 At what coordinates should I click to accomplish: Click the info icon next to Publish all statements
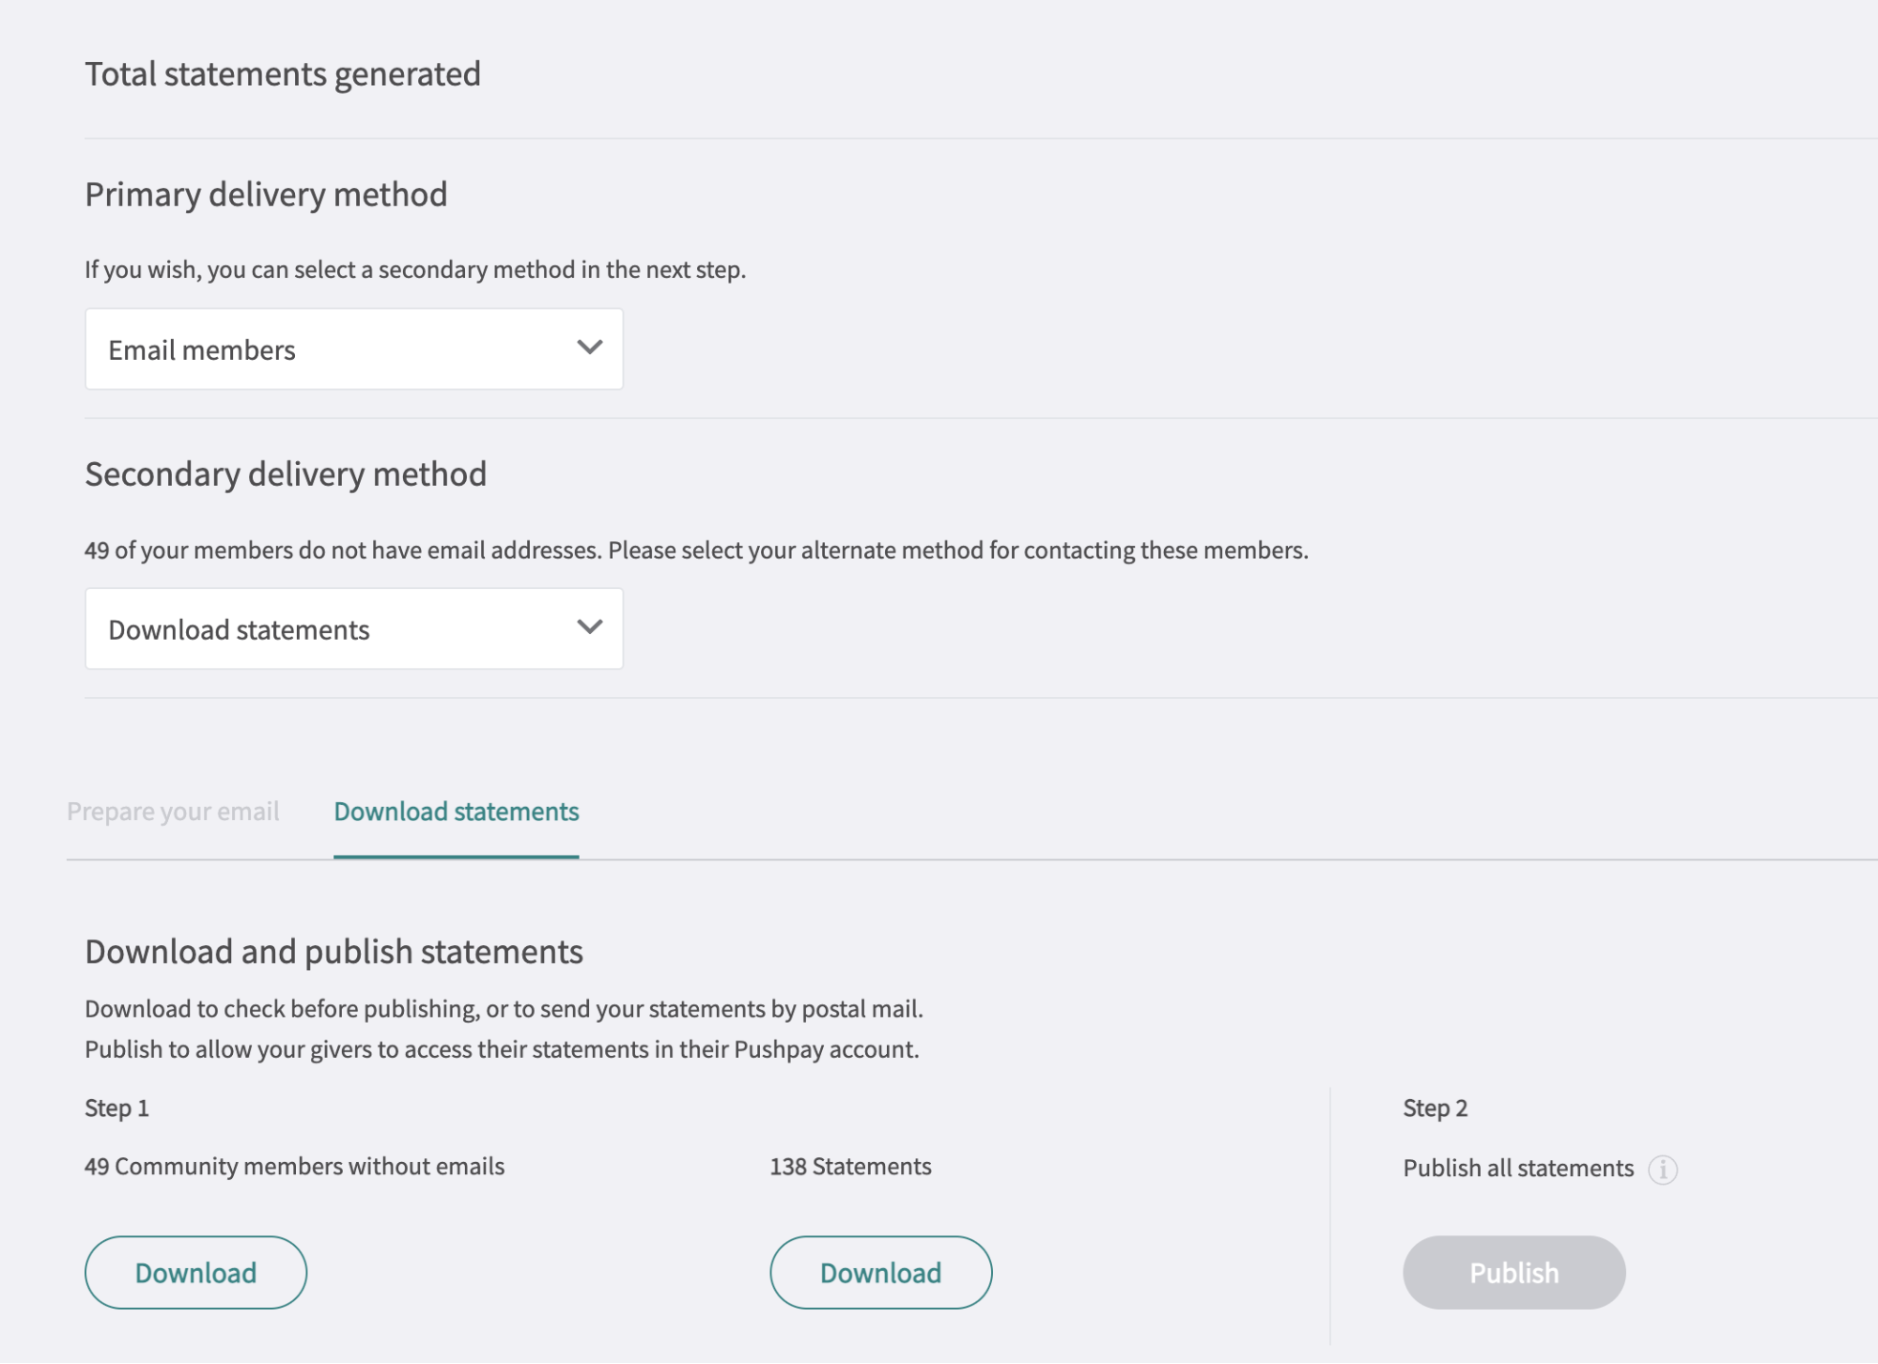pyautogui.click(x=1665, y=1170)
